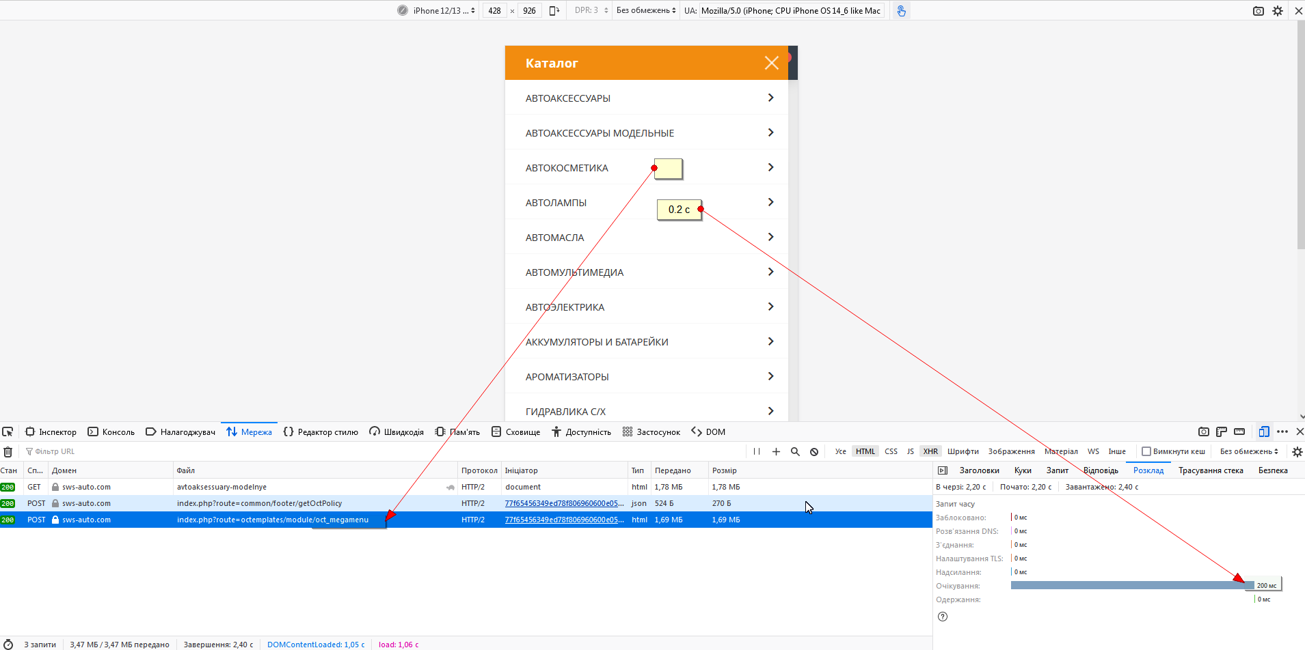Open the iPhone 12/13 device selector
The height and width of the screenshot is (650, 1305).
pyautogui.click(x=444, y=10)
